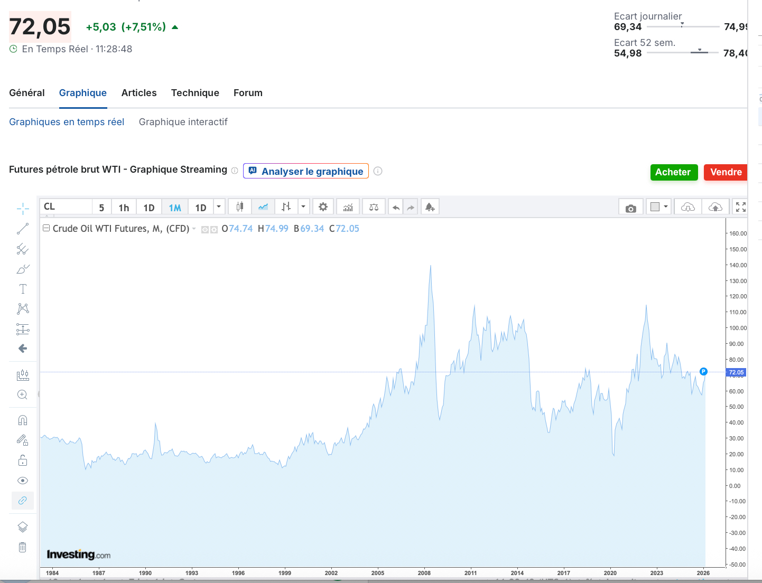Click the indicators icon in toolbar
Screen dimensions: 762x583
tap(348, 207)
